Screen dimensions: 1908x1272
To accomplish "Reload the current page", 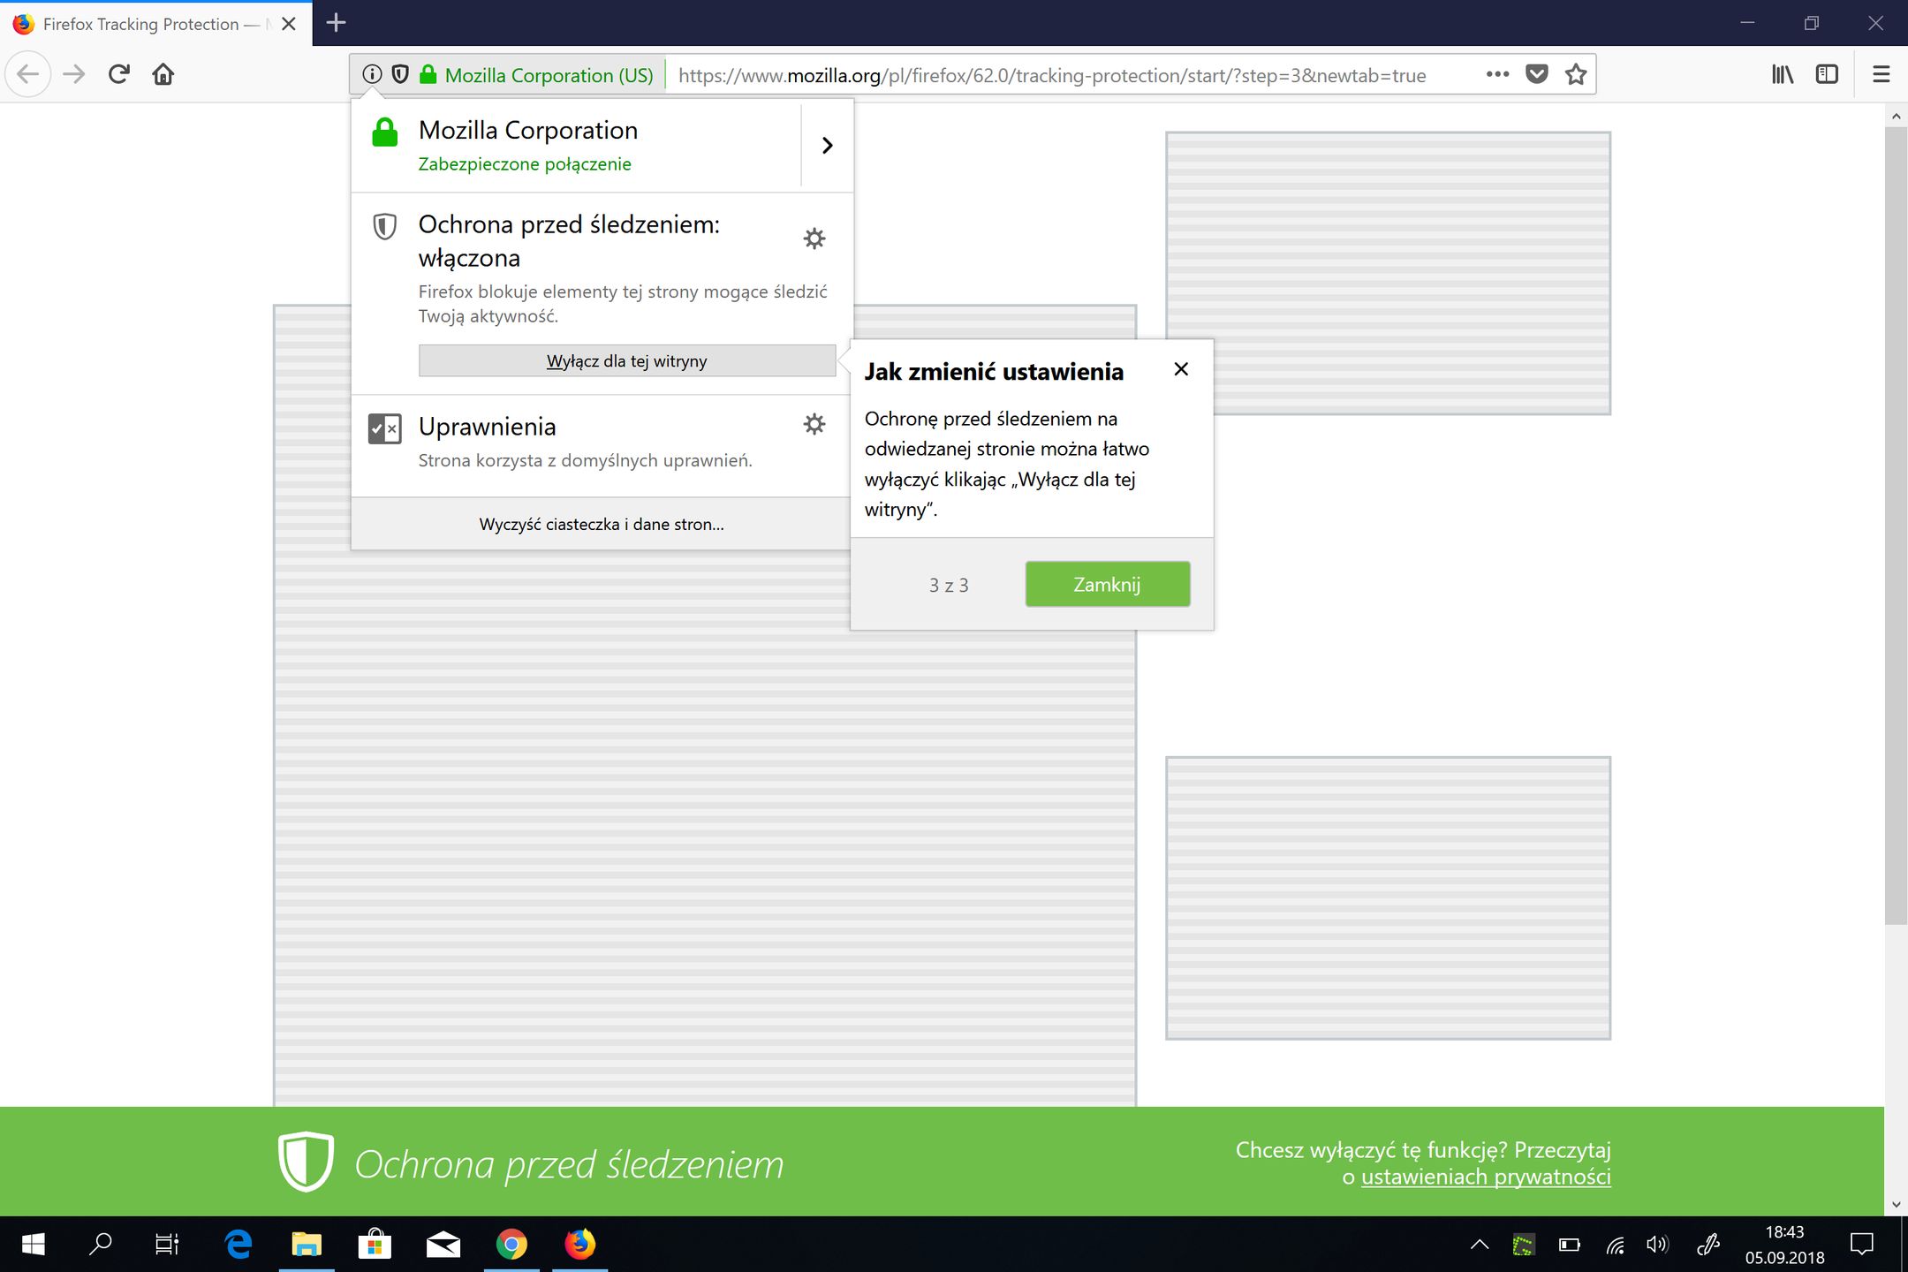I will tap(119, 74).
